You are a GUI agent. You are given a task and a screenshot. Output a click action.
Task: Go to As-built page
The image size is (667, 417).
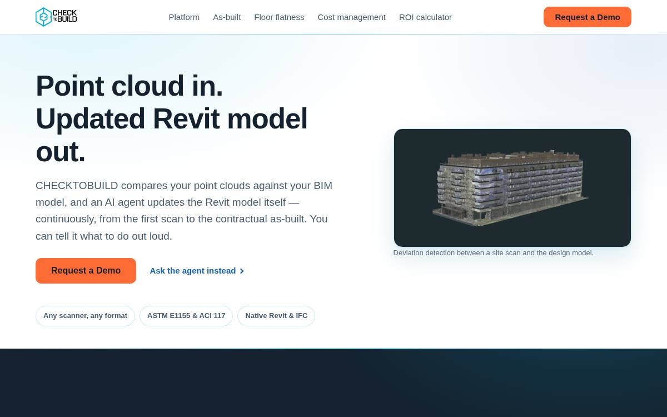227,17
